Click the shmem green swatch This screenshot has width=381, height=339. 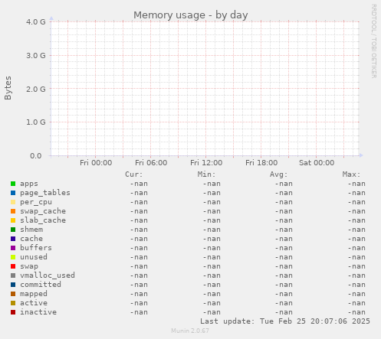click(x=13, y=230)
